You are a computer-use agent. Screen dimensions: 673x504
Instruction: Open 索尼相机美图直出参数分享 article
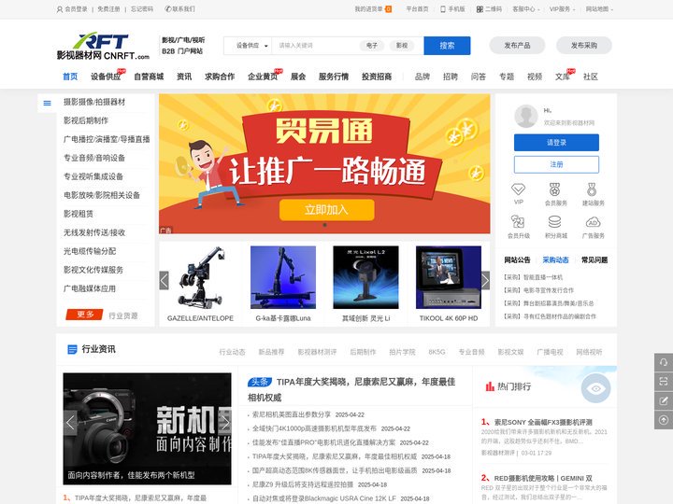coord(292,414)
